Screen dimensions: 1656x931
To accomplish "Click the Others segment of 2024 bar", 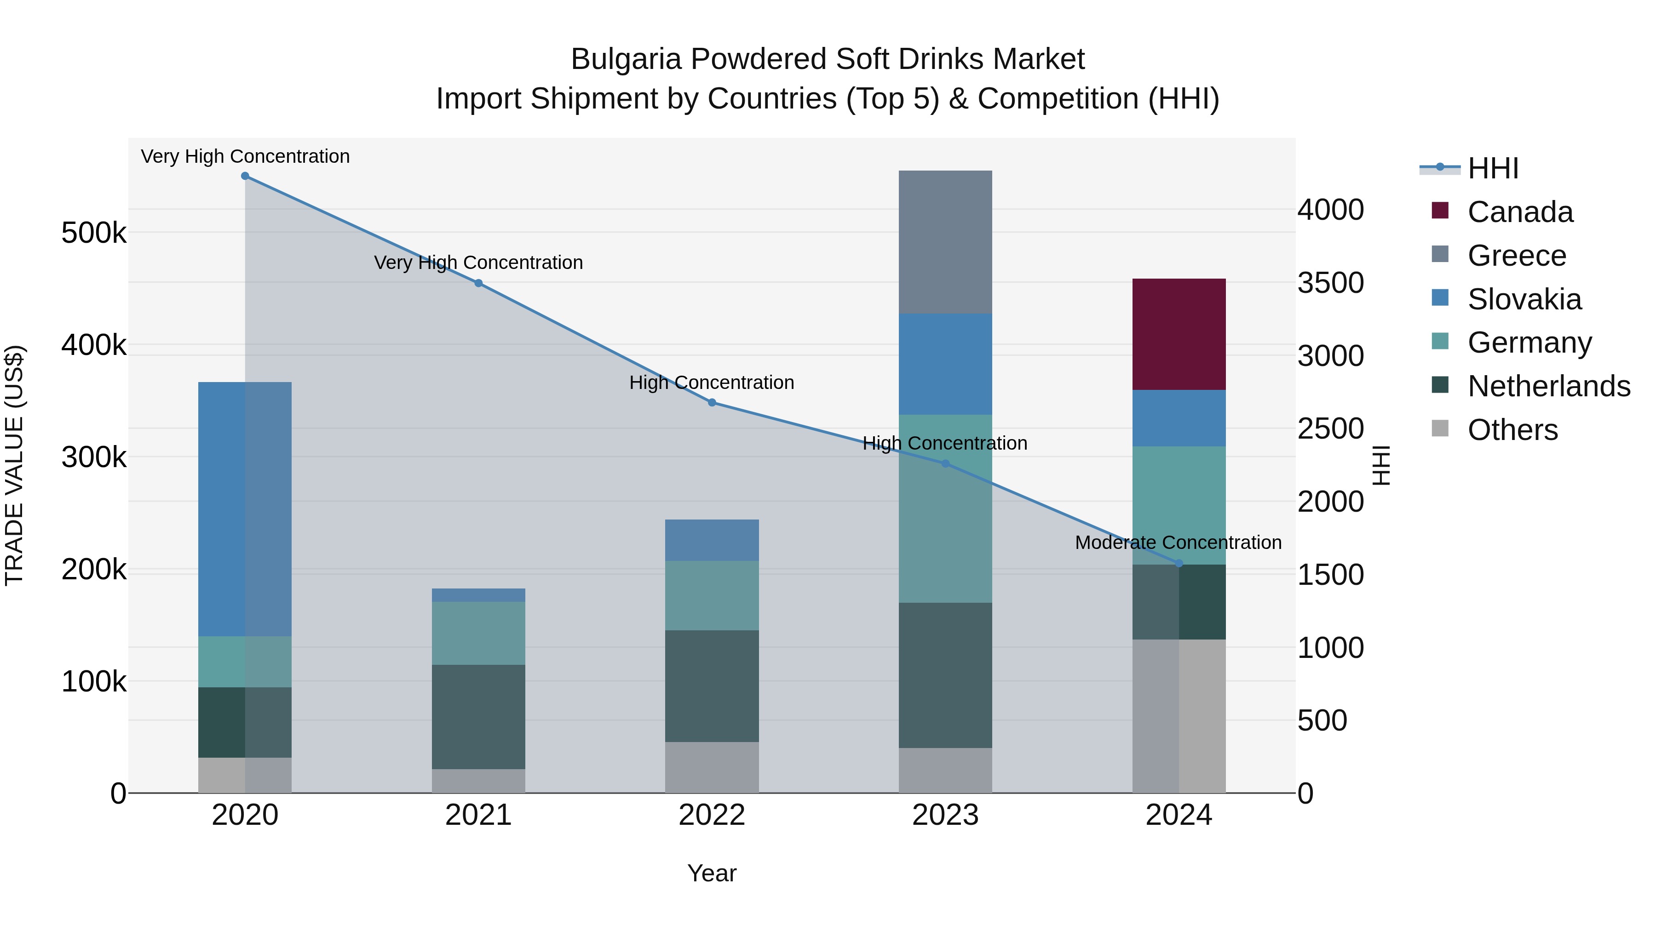I will tap(1179, 716).
